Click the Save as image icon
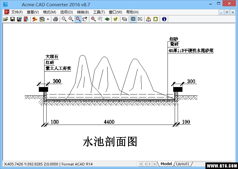 19,19
